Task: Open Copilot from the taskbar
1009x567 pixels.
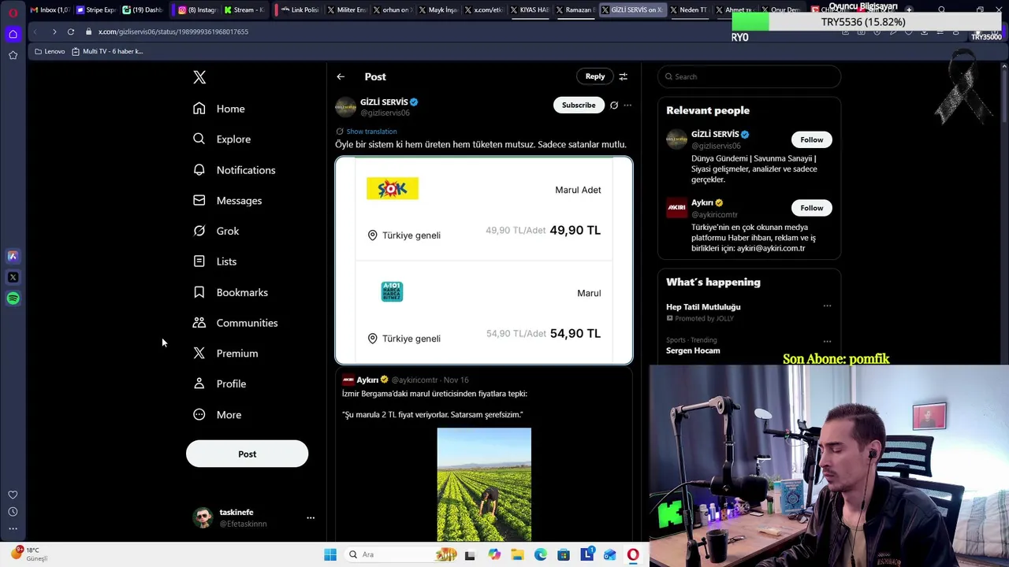Action: pos(494,554)
